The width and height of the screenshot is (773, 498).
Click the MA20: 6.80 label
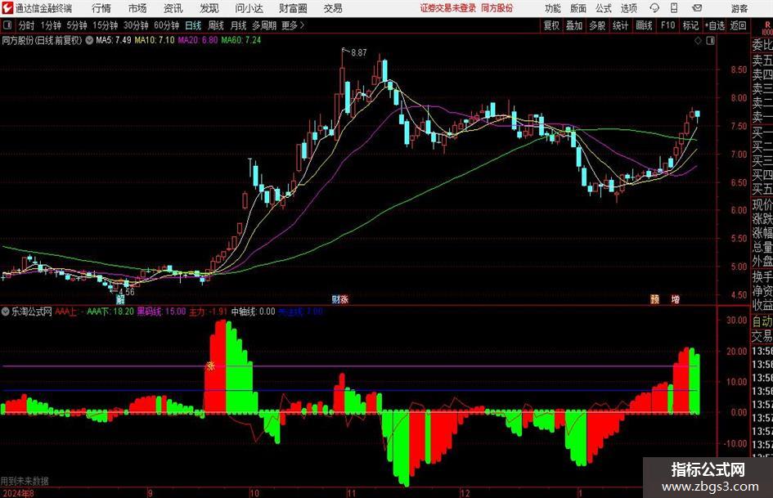click(198, 40)
